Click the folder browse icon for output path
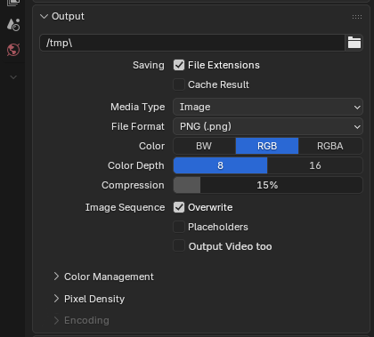Viewport: 374px width, 337px height. point(354,43)
